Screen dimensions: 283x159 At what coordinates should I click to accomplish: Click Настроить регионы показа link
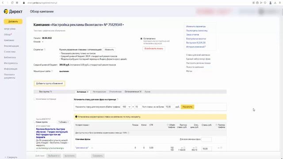tap(198, 63)
